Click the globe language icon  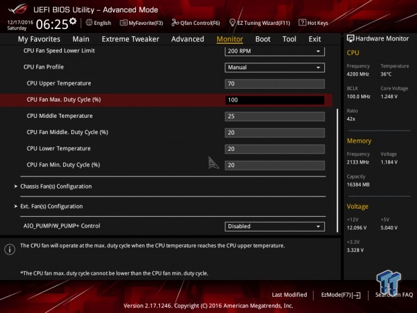tap(89, 23)
